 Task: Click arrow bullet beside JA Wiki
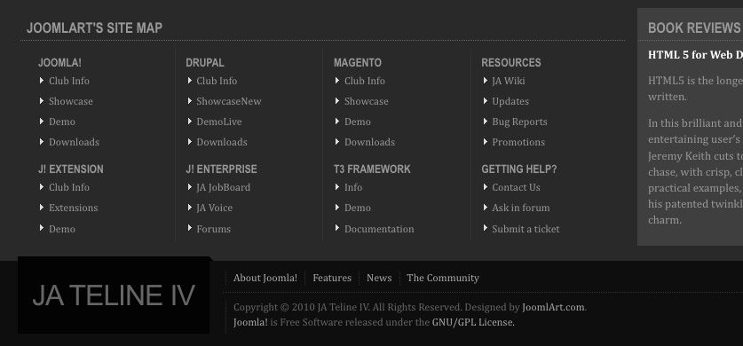tap(486, 81)
